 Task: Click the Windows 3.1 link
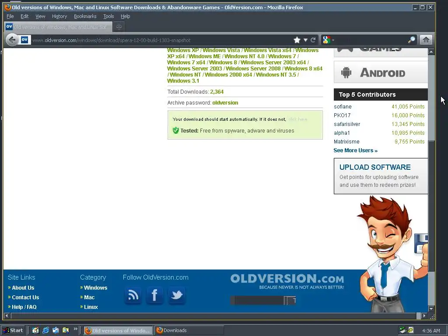(183, 81)
